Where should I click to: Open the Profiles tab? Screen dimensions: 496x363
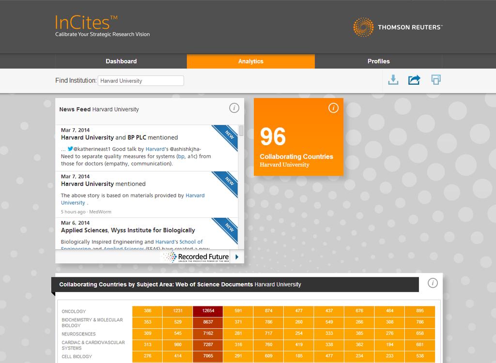coord(379,61)
